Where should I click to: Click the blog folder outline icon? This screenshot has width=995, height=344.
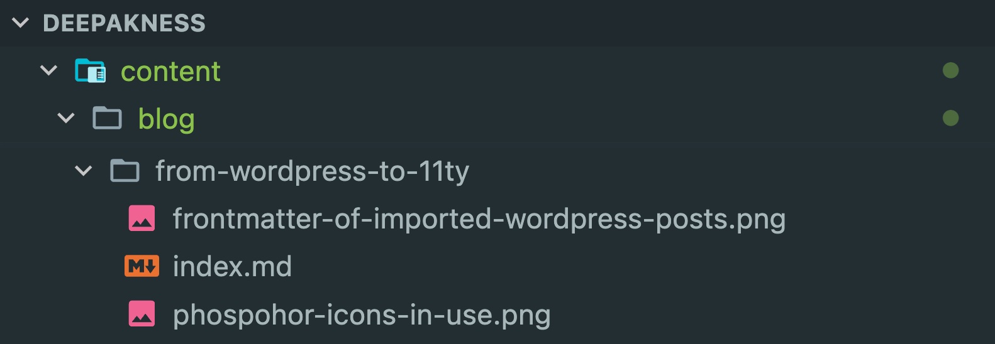[108, 118]
